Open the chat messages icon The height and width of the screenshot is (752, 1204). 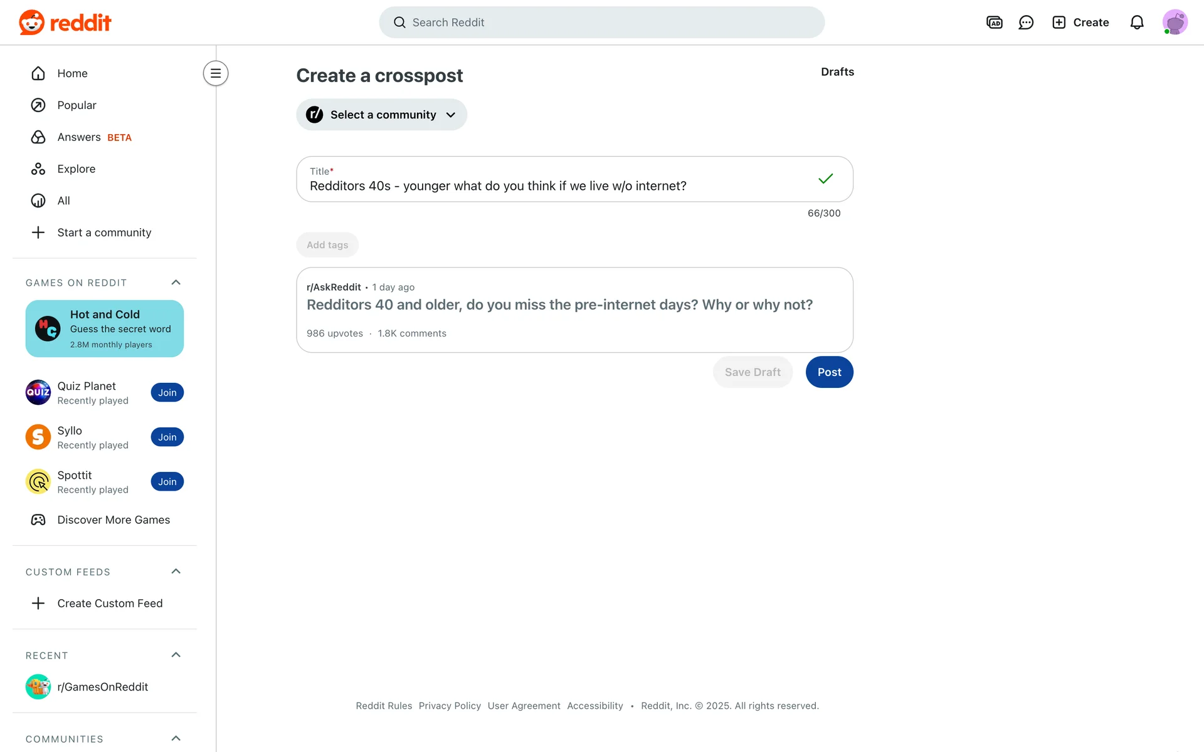(1026, 23)
